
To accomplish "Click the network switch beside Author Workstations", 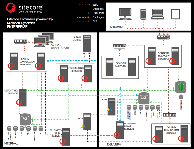I will tap(21, 41).
